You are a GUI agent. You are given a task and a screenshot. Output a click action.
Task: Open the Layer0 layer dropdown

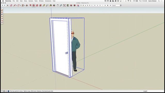(117, 5)
